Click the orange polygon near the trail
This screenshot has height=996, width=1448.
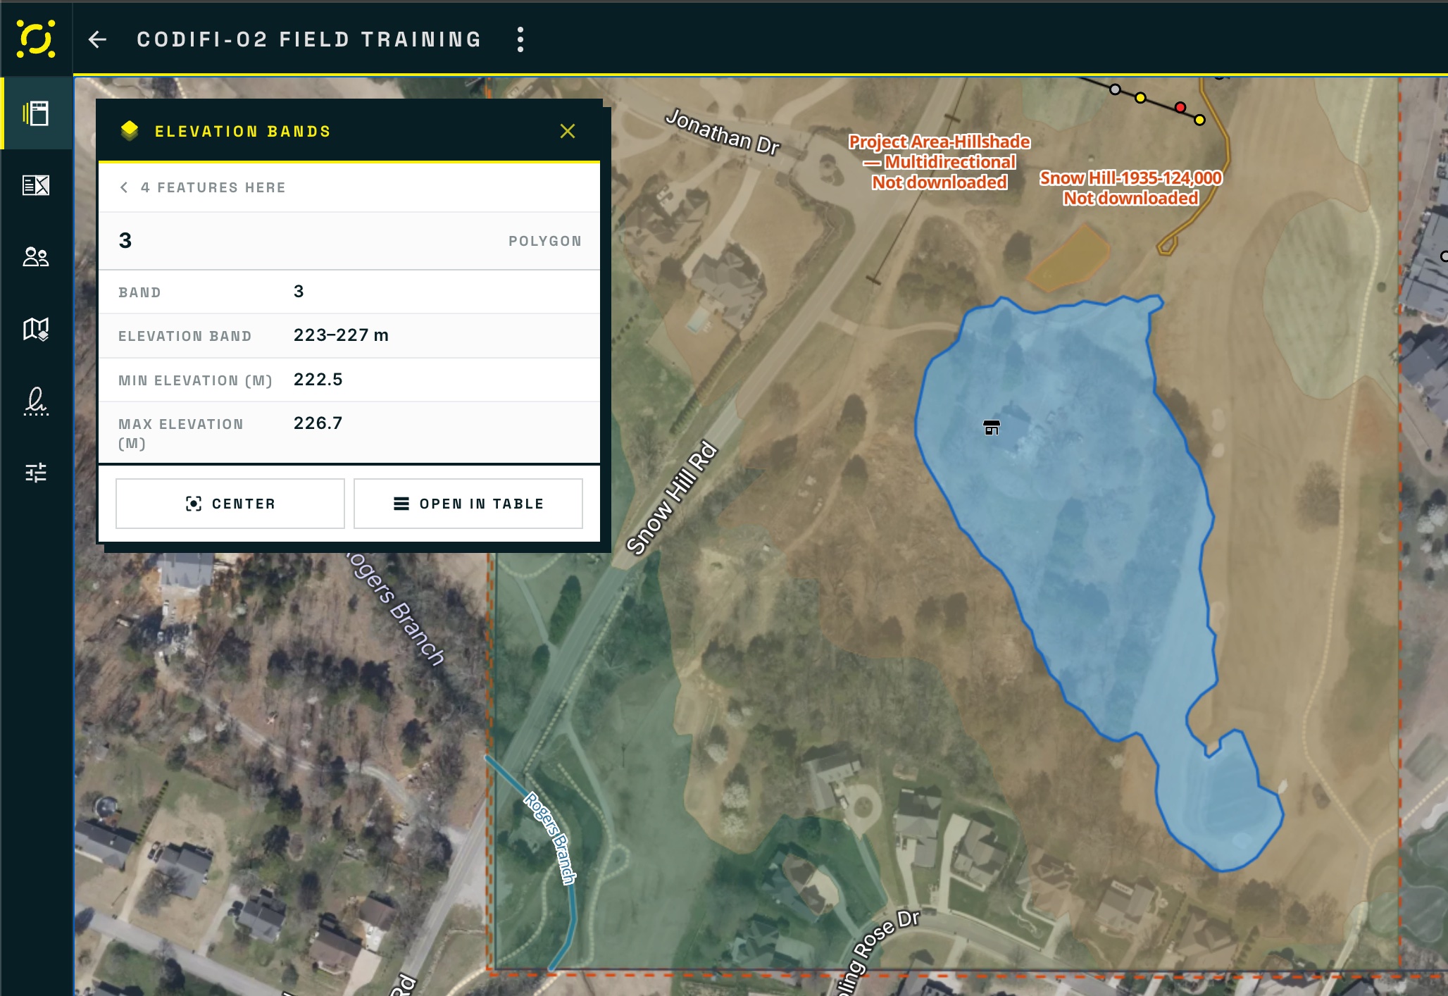click(1068, 259)
